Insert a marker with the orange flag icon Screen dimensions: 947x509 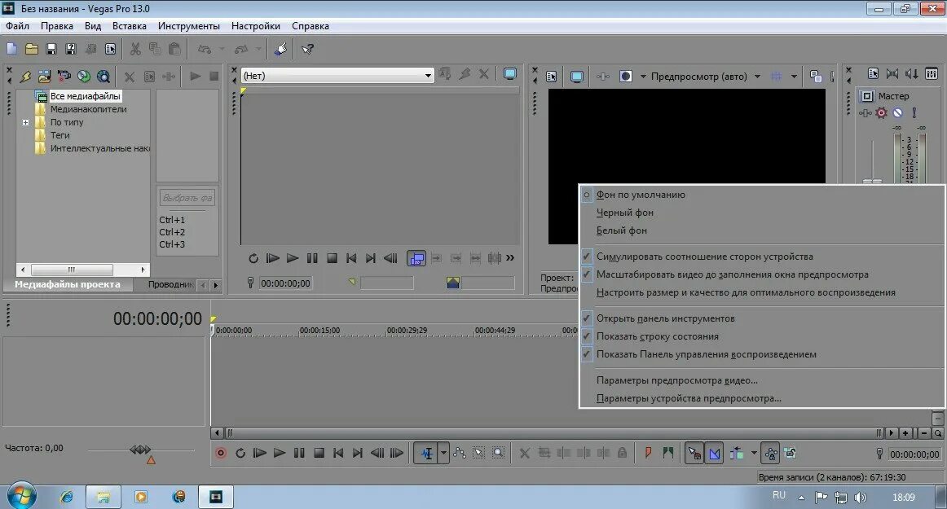(648, 453)
